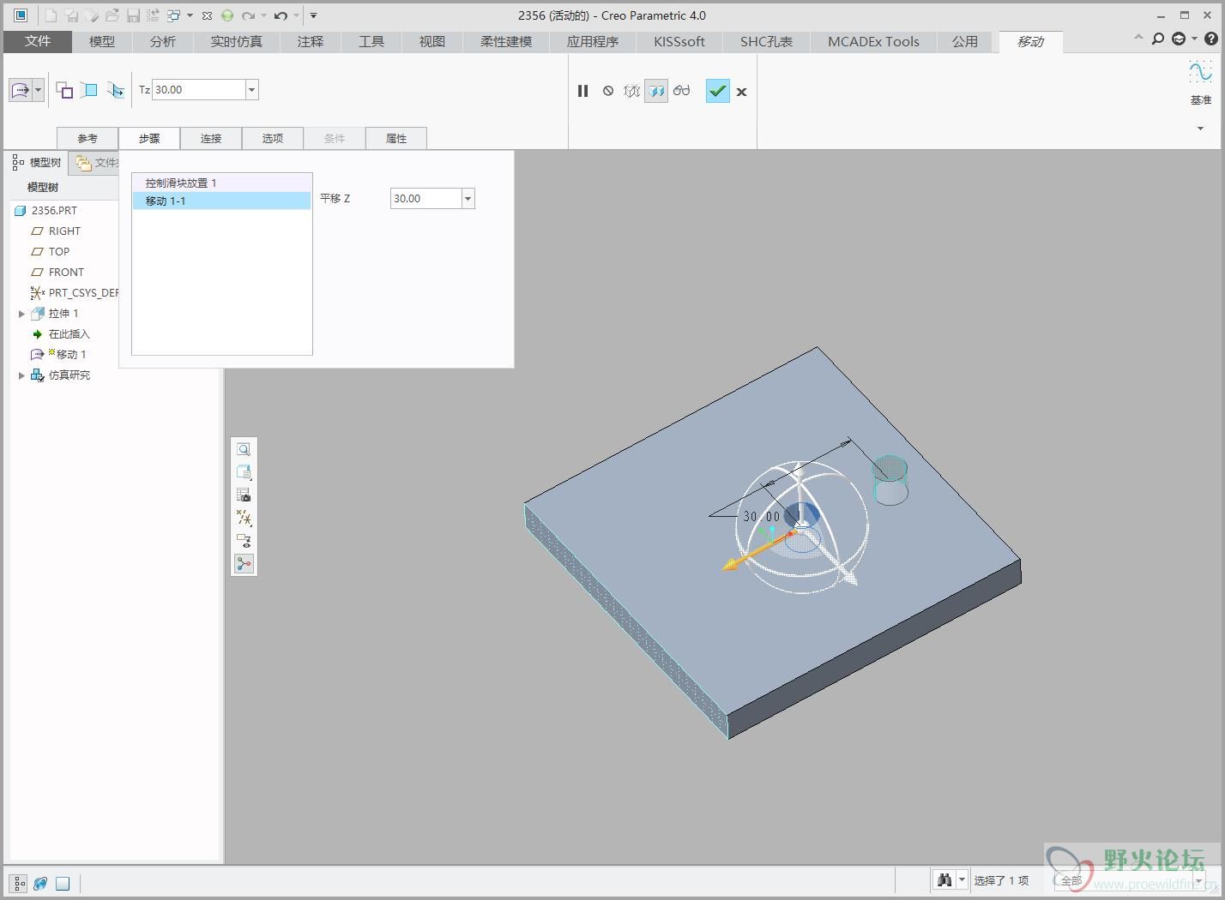Open the help question mark icon
This screenshot has height=900, width=1225.
click(x=1210, y=39)
